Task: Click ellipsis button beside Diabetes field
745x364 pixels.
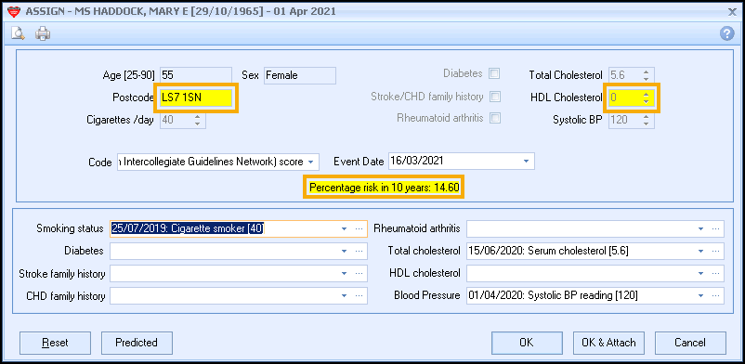Action: pos(359,251)
